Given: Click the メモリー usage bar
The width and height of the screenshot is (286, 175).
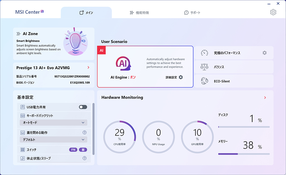Looking at the screenshot, I should 244,154.
